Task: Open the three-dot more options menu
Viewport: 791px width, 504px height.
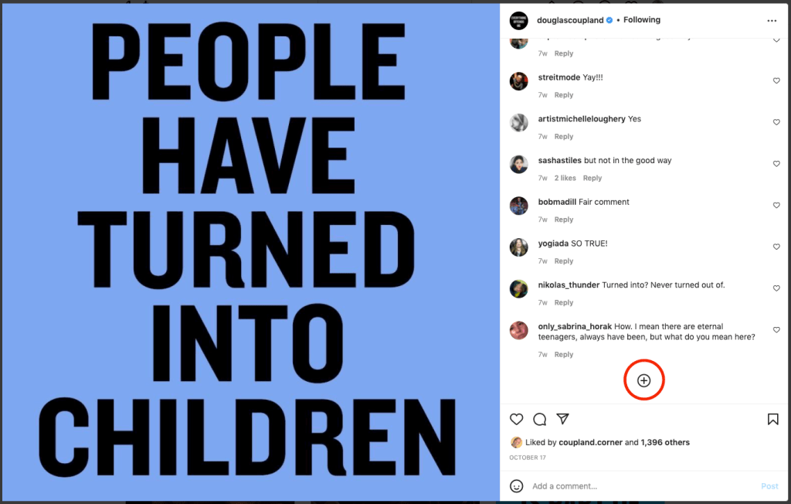Action: point(772,21)
